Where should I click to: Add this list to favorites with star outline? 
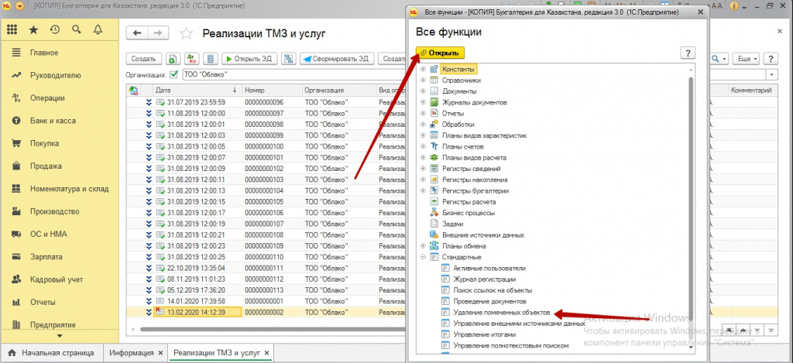(187, 34)
